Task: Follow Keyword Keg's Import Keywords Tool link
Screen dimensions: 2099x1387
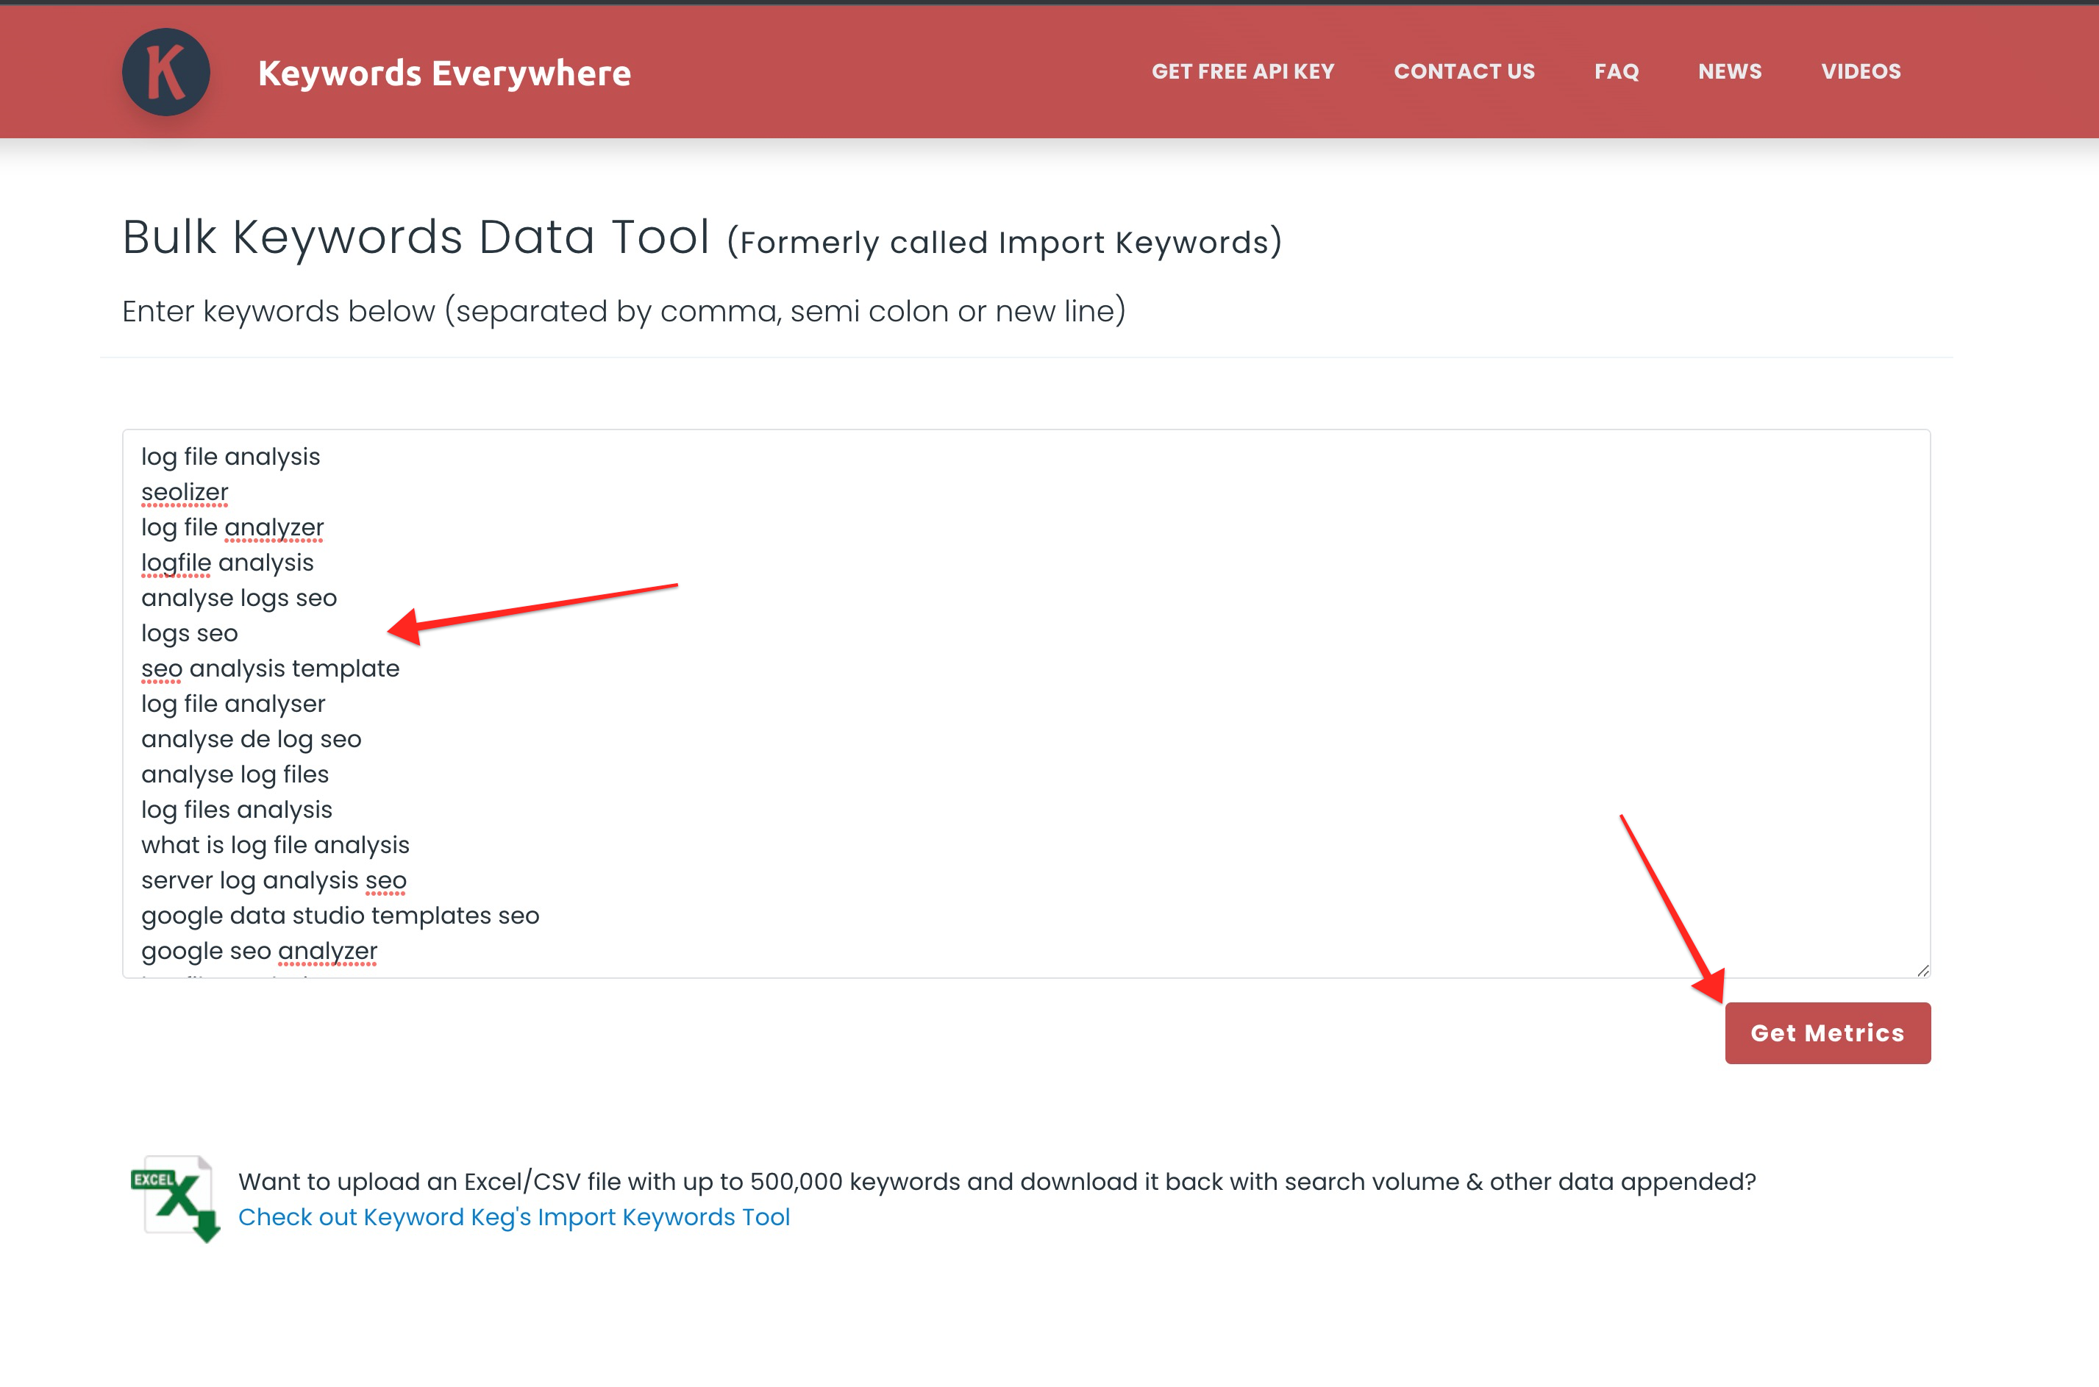Action: (x=514, y=1217)
